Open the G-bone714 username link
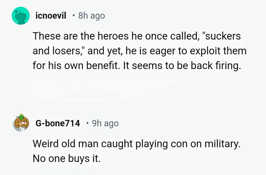The image size is (266, 175). [x=58, y=124]
